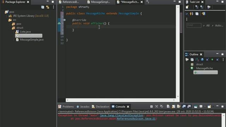Switch to MessageSimpl... editor tab
The image size is (226, 127).
(x=99, y=2)
